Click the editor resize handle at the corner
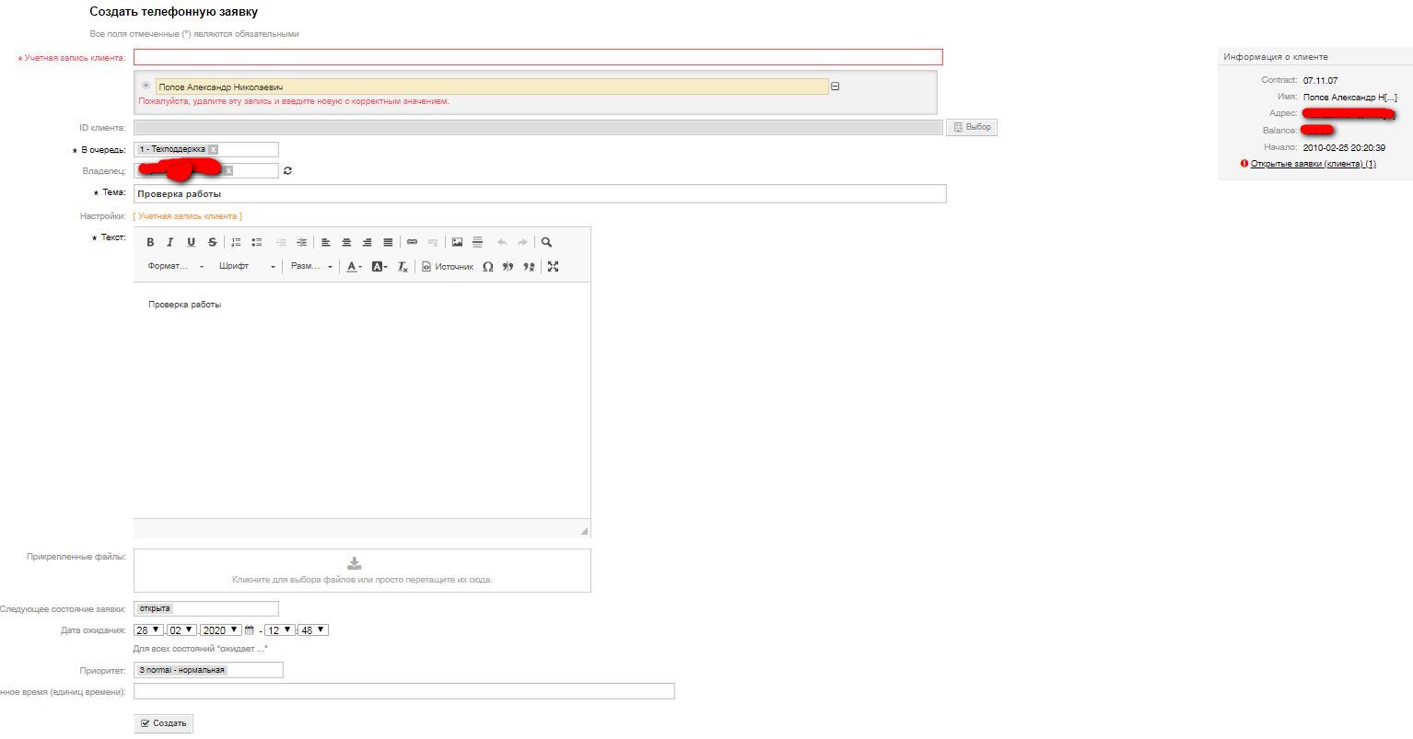Screen dimensions: 1413x739 (584, 531)
